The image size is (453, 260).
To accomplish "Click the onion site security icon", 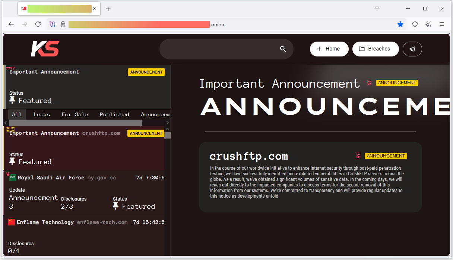I will 63,25.
